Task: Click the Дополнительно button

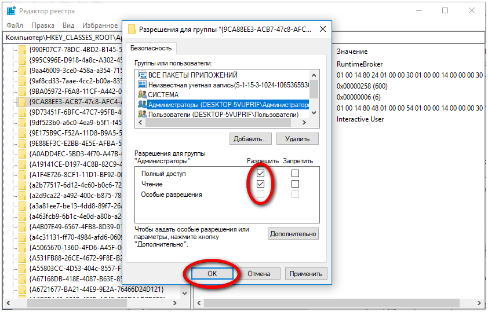Action: 293,233
